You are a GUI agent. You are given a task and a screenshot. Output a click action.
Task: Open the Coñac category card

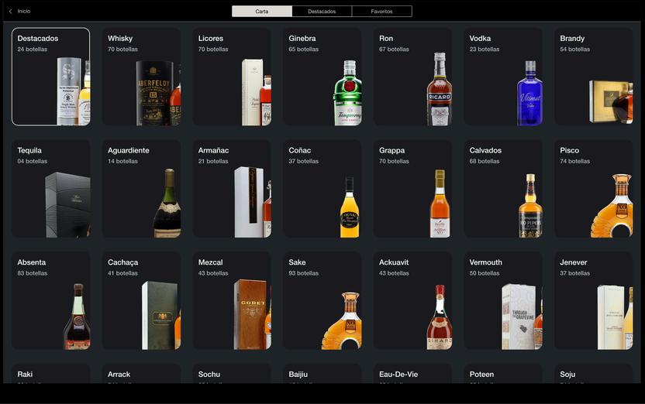pyautogui.click(x=322, y=188)
